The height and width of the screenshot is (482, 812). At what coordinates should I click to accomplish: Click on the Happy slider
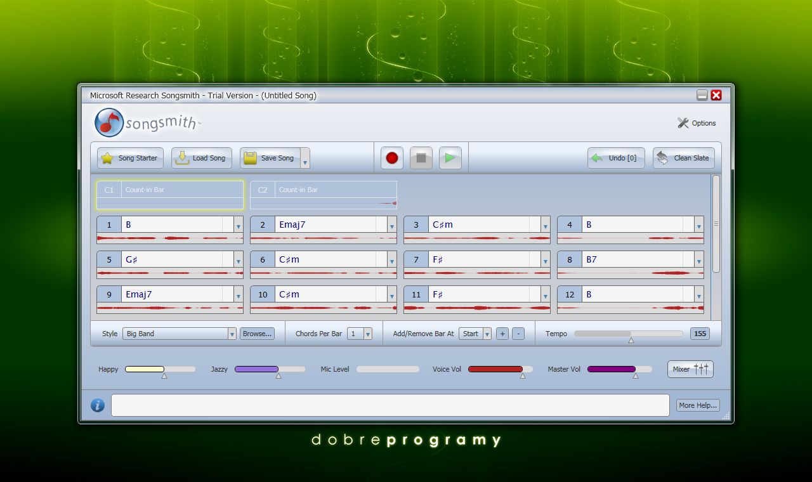(x=160, y=369)
